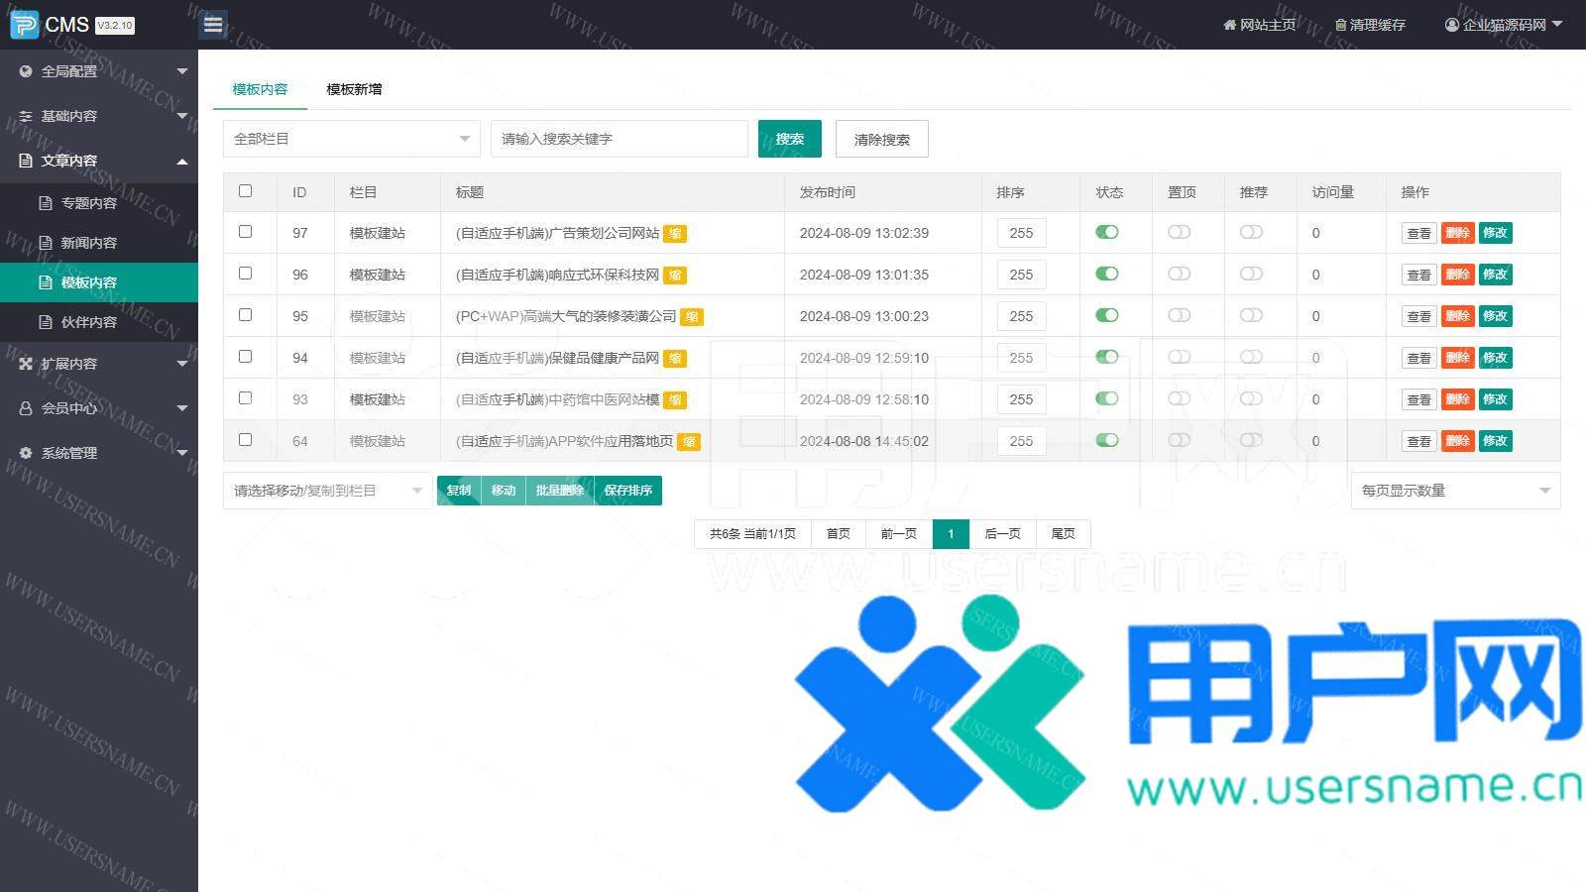Click the yellow 缩 thumbnail badge for ID 97
The height and width of the screenshot is (892, 1586).
[x=675, y=234]
